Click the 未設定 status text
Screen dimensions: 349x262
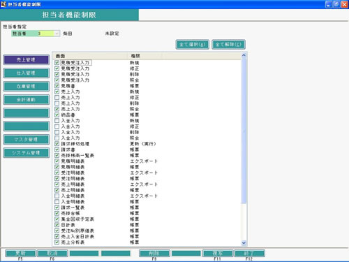point(112,34)
